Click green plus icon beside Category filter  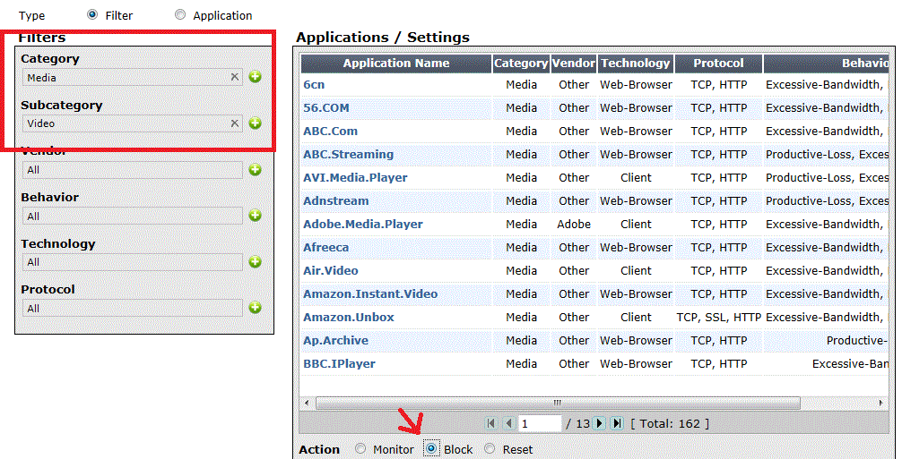coord(255,77)
